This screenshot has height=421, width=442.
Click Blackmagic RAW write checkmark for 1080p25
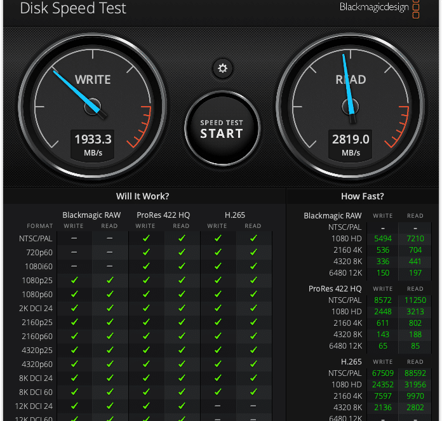[x=74, y=280]
